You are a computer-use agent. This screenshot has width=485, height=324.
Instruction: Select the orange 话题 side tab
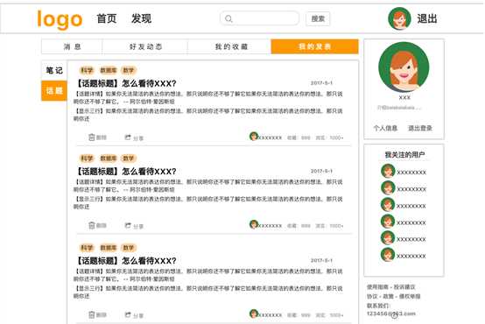(x=54, y=91)
